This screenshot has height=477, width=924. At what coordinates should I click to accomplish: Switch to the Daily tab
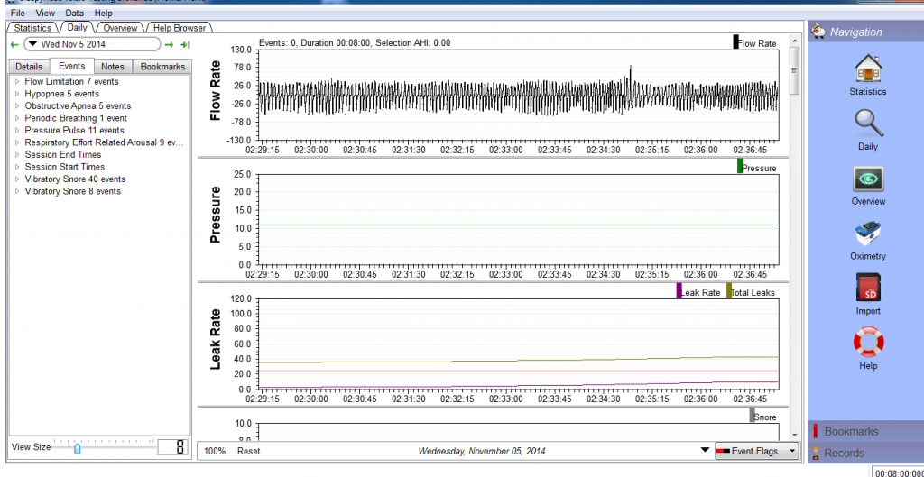(x=78, y=27)
